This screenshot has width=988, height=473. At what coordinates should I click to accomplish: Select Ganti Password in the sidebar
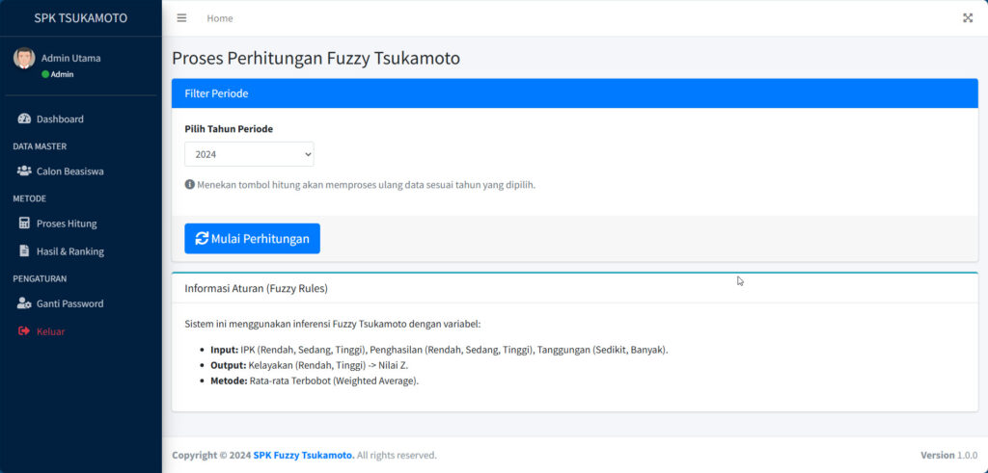click(x=69, y=303)
